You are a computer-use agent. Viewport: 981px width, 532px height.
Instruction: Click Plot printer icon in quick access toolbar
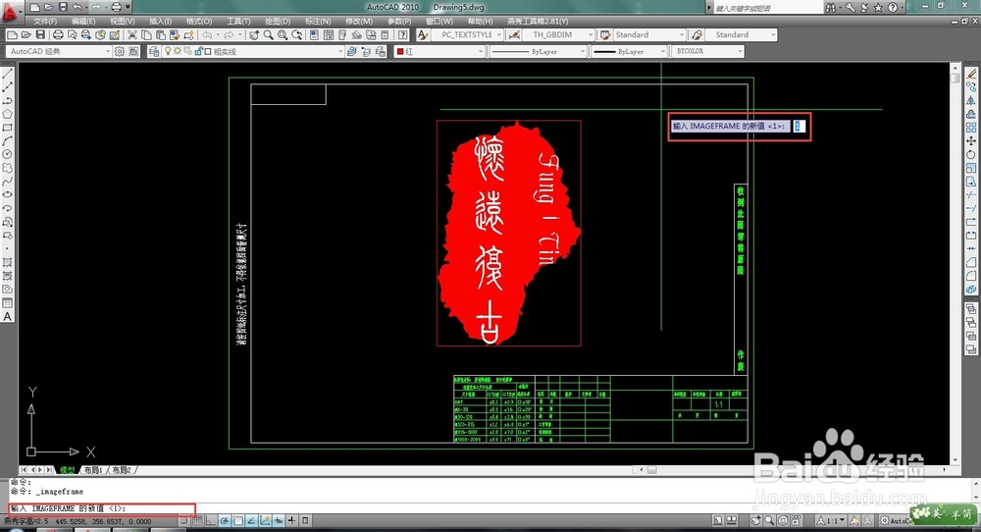(x=116, y=7)
